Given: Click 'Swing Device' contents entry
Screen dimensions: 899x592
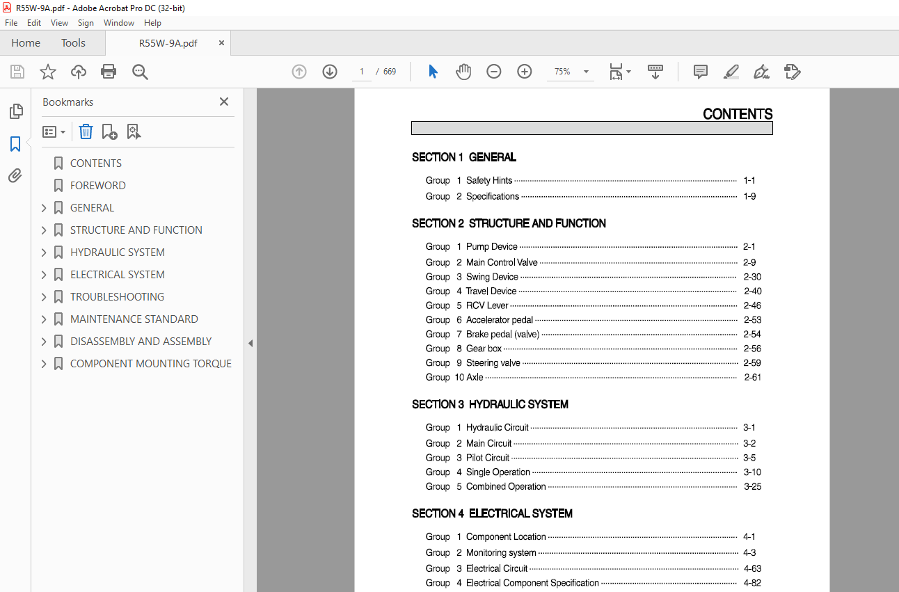Looking at the screenshot, I should pyautogui.click(x=492, y=277).
